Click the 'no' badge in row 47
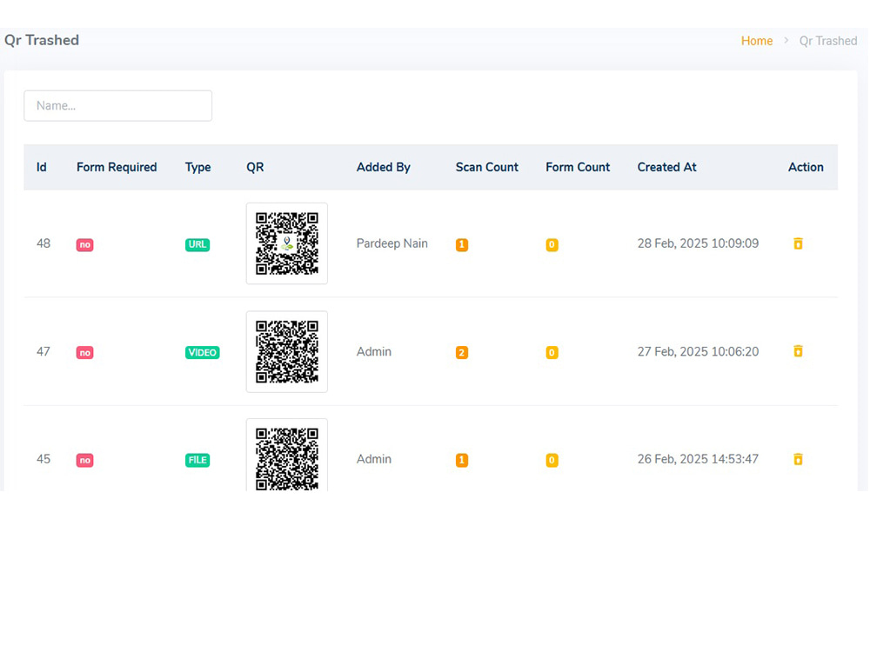Screen dimensions: 870x652 pyautogui.click(x=85, y=353)
